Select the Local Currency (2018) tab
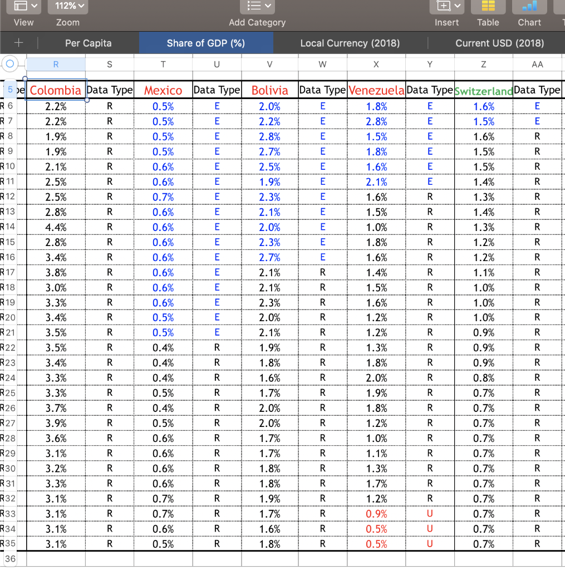The width and height of the screenshot is (565, 570). pyautogui.click(x=350, y=43)
